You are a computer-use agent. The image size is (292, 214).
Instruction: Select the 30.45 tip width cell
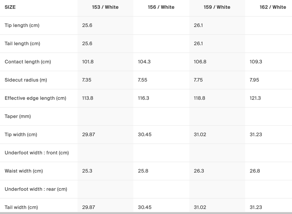(145, 135)
